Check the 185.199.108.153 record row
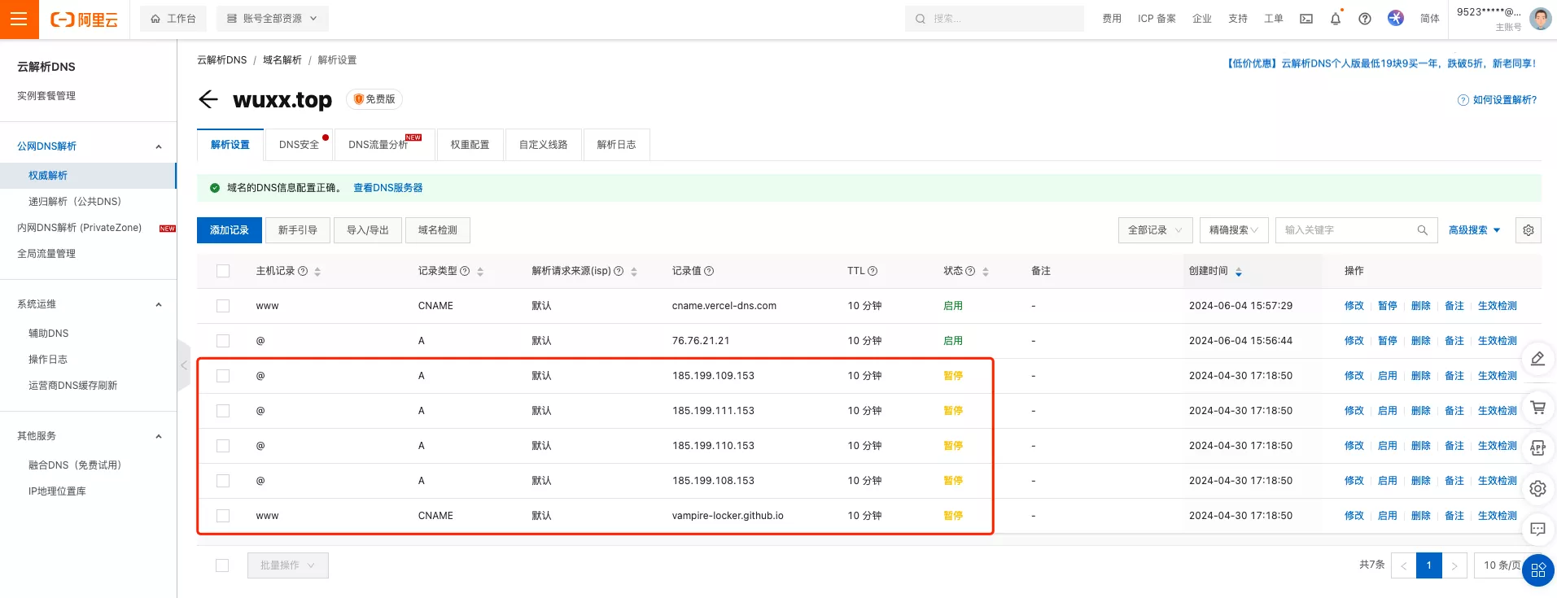The image size is (1557, 598). [x=223, y=481]
